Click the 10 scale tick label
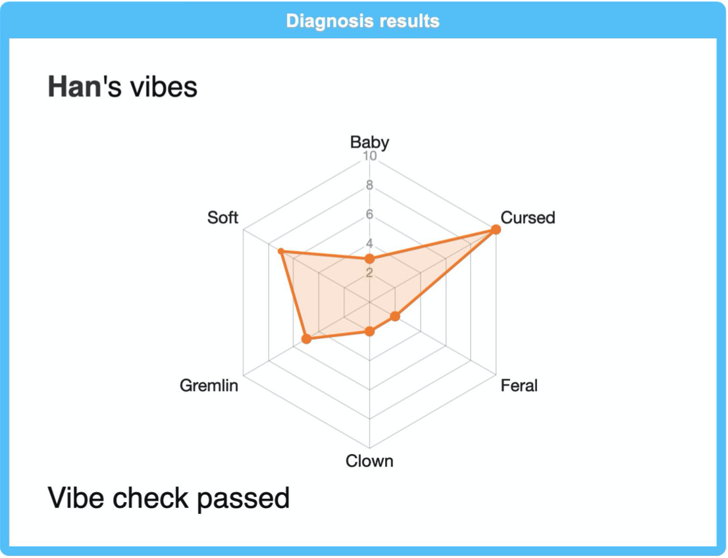 coord(369,156)
